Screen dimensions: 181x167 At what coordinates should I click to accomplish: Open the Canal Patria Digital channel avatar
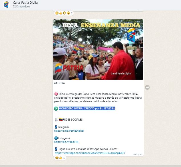point(7,5)
